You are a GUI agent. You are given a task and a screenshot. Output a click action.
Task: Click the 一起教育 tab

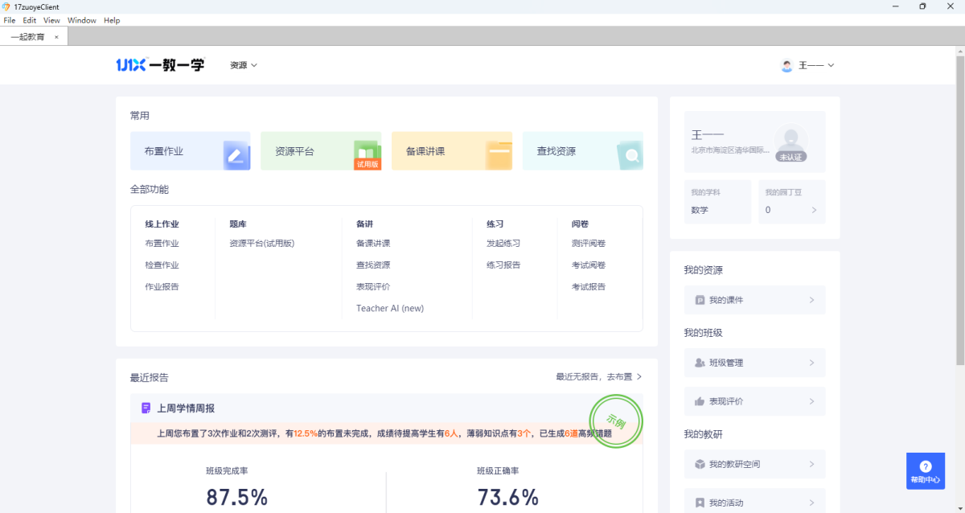28,37
